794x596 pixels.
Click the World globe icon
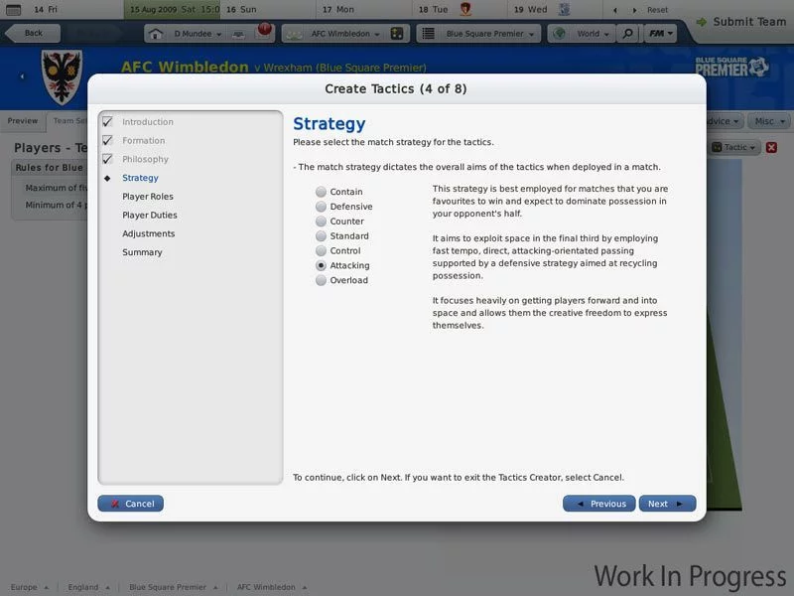pos(559,34)
